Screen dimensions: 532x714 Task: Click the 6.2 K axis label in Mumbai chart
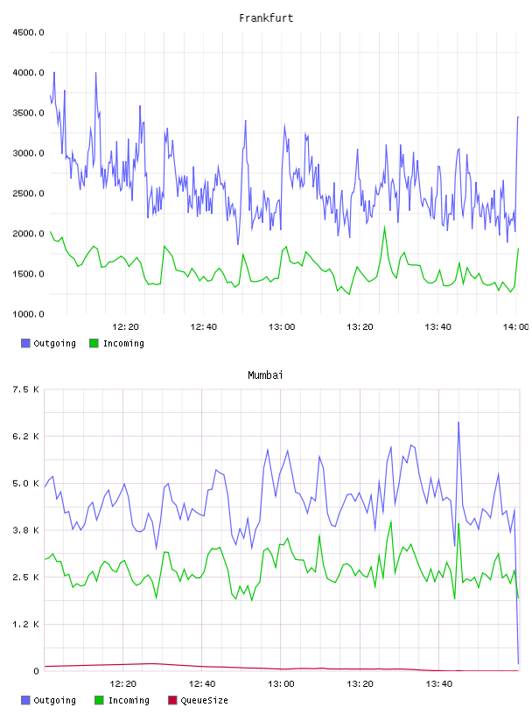tap(25, 437)
